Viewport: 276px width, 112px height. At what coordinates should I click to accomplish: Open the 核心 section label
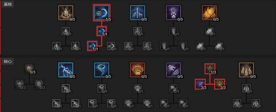[x=7, y=61]
